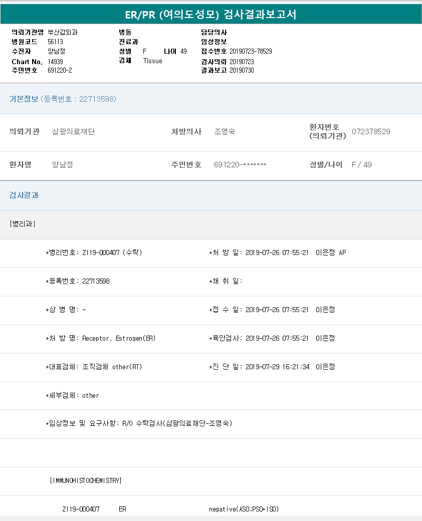This screenshot has height=521, width=422.
Task: Click the [병리과] department row
Action: [x=23, y=224]
